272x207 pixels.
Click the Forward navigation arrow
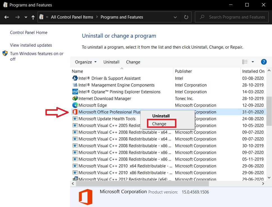17,17
